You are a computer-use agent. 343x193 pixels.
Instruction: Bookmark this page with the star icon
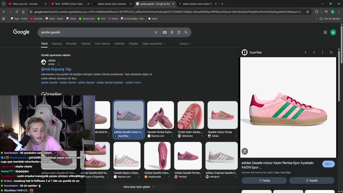(308, 12)
